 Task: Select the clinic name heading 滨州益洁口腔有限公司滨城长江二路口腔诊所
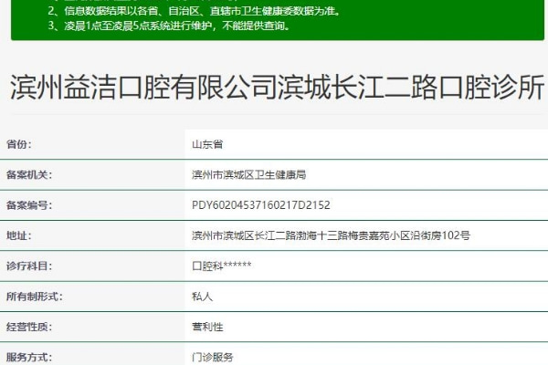(x=277, y=87)
